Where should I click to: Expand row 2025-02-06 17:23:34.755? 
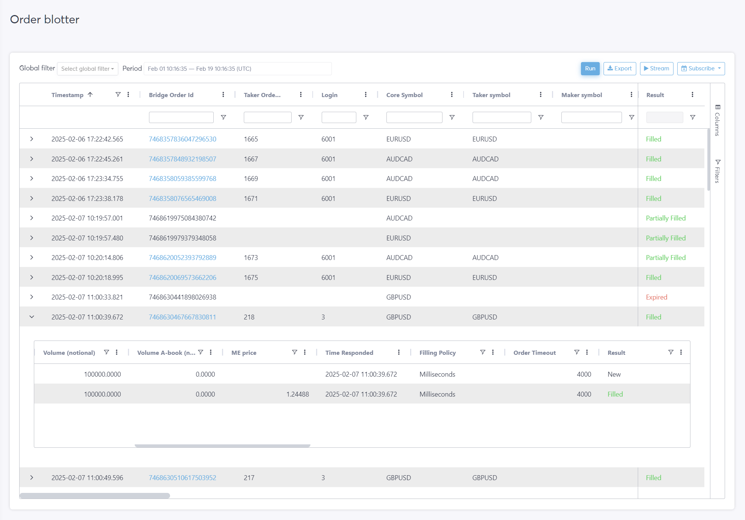pos(32,178)
